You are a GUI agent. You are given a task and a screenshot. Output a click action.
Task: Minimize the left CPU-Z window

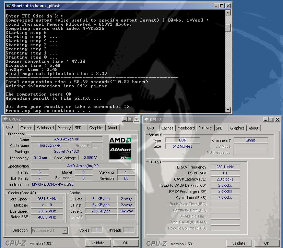[x=125, y=119]
